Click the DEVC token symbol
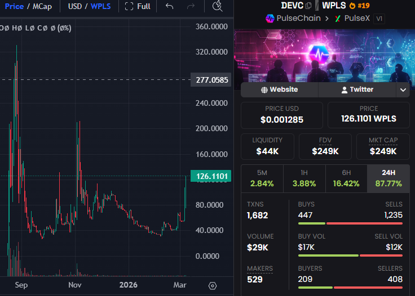This screenshot has height=296, width=415. pos(292,6)
